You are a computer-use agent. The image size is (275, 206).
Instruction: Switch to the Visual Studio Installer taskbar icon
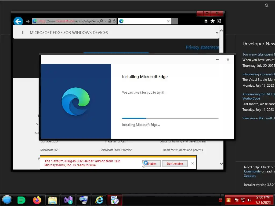(x=68, y=200)
